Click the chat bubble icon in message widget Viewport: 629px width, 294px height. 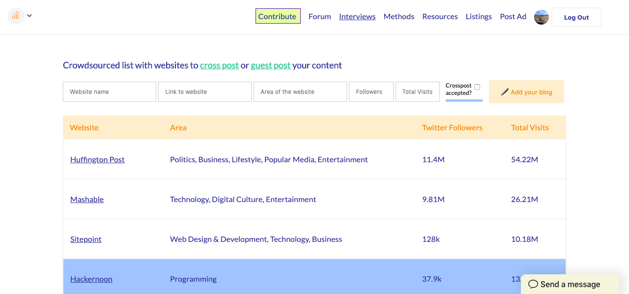533,284
